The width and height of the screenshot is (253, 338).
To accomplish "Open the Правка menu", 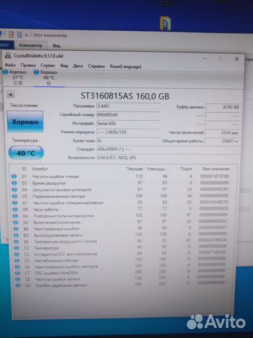I will 28,65.
